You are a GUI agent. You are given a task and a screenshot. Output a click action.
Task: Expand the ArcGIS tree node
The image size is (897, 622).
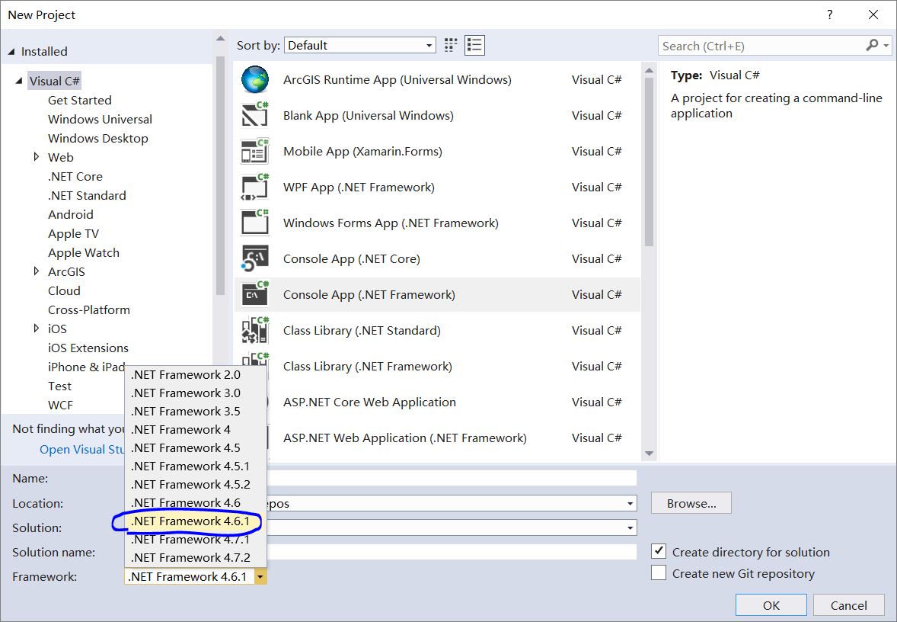(36, 271)
